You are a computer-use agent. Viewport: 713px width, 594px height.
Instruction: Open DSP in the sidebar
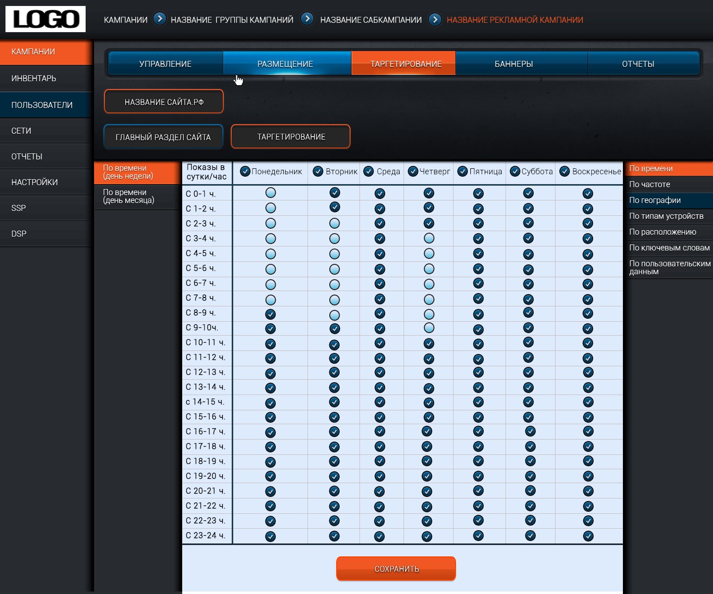click(x=46, y=234)
